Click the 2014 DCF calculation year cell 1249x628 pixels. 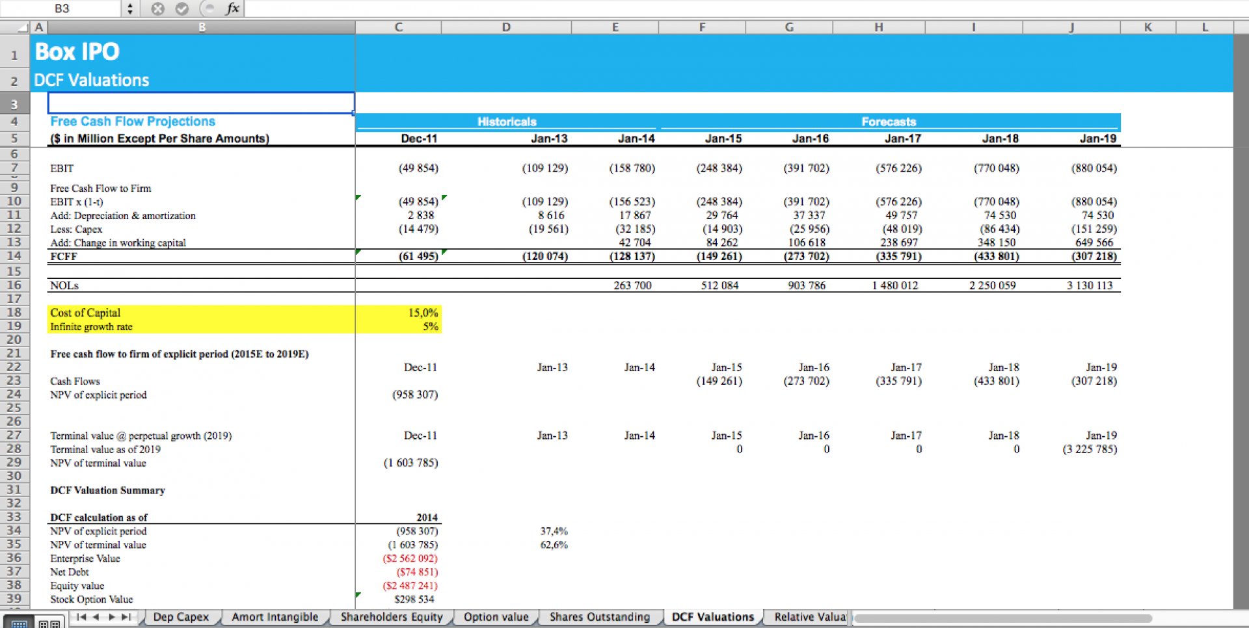pyautogui.click(x=427, y=517)
